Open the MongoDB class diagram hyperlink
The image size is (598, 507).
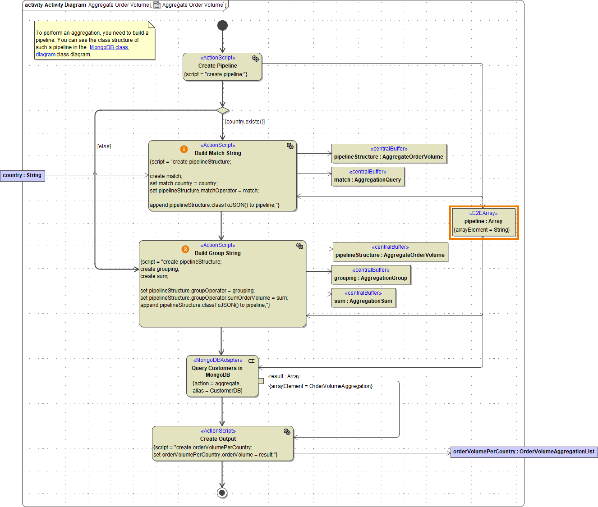109,47
